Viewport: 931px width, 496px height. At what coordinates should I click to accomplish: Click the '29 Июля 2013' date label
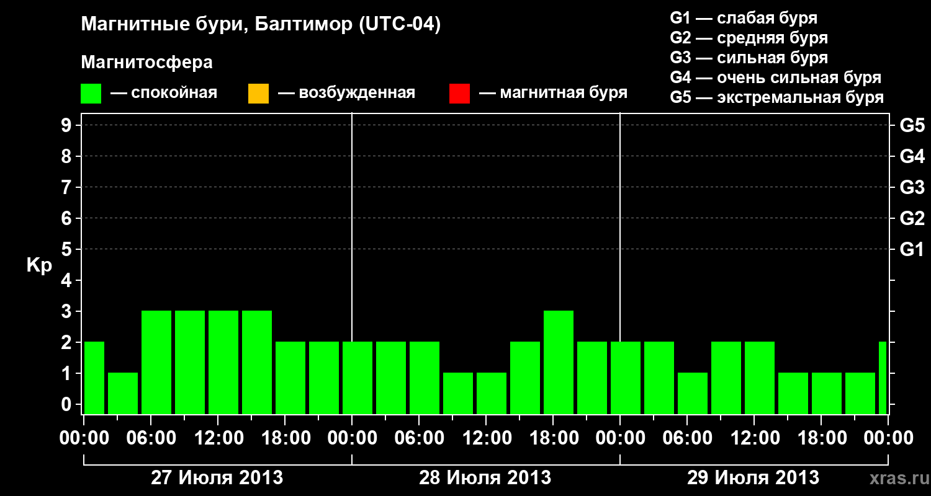coord(753,478)
